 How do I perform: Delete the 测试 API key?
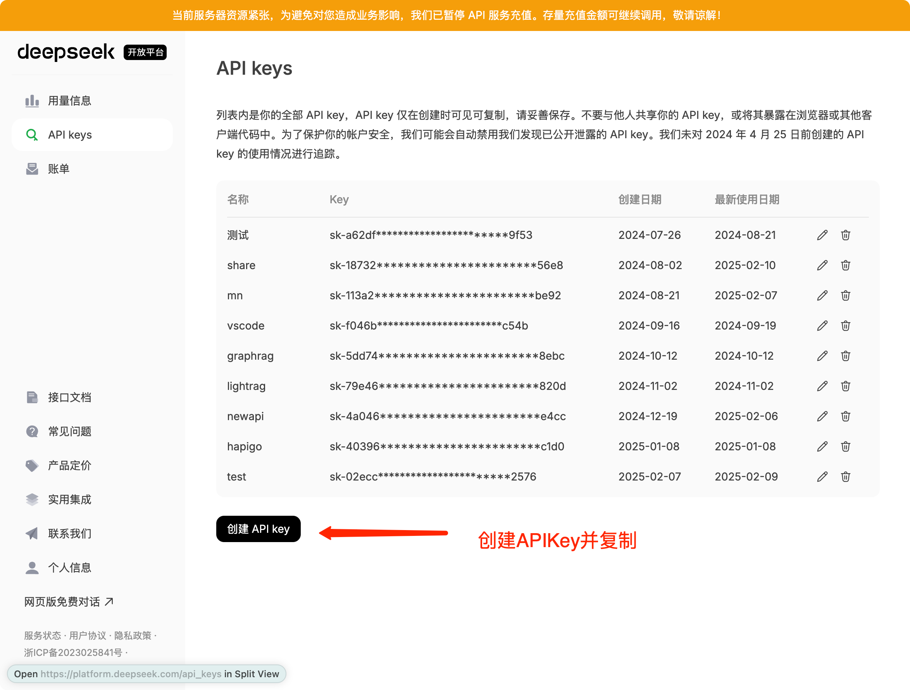pos(845,235)
